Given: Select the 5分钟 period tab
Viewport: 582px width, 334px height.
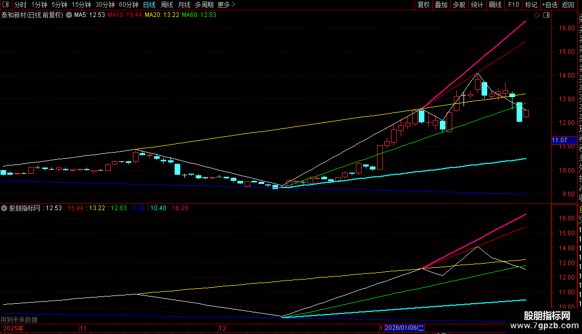Looking at the screenshot, I should pyautogui.click(x=59, y=5).
